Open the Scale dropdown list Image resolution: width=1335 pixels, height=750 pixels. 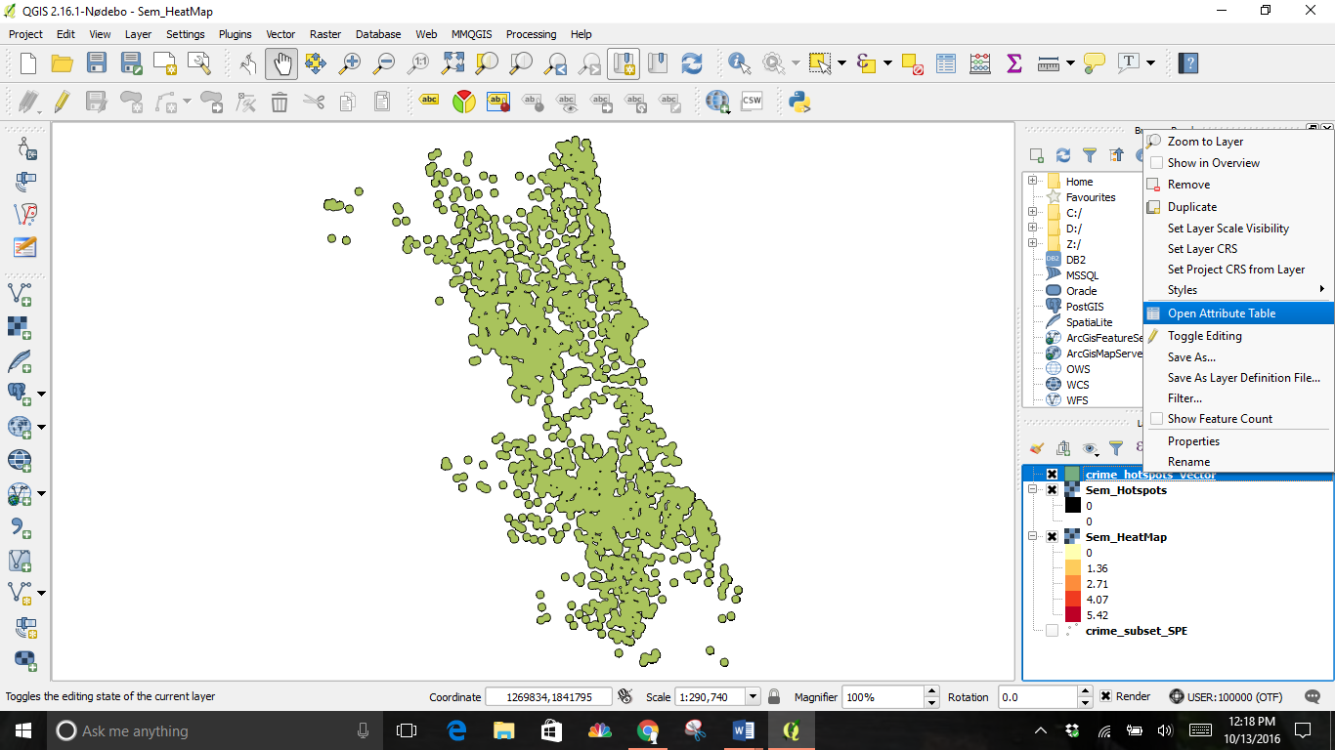click(753, 697)
